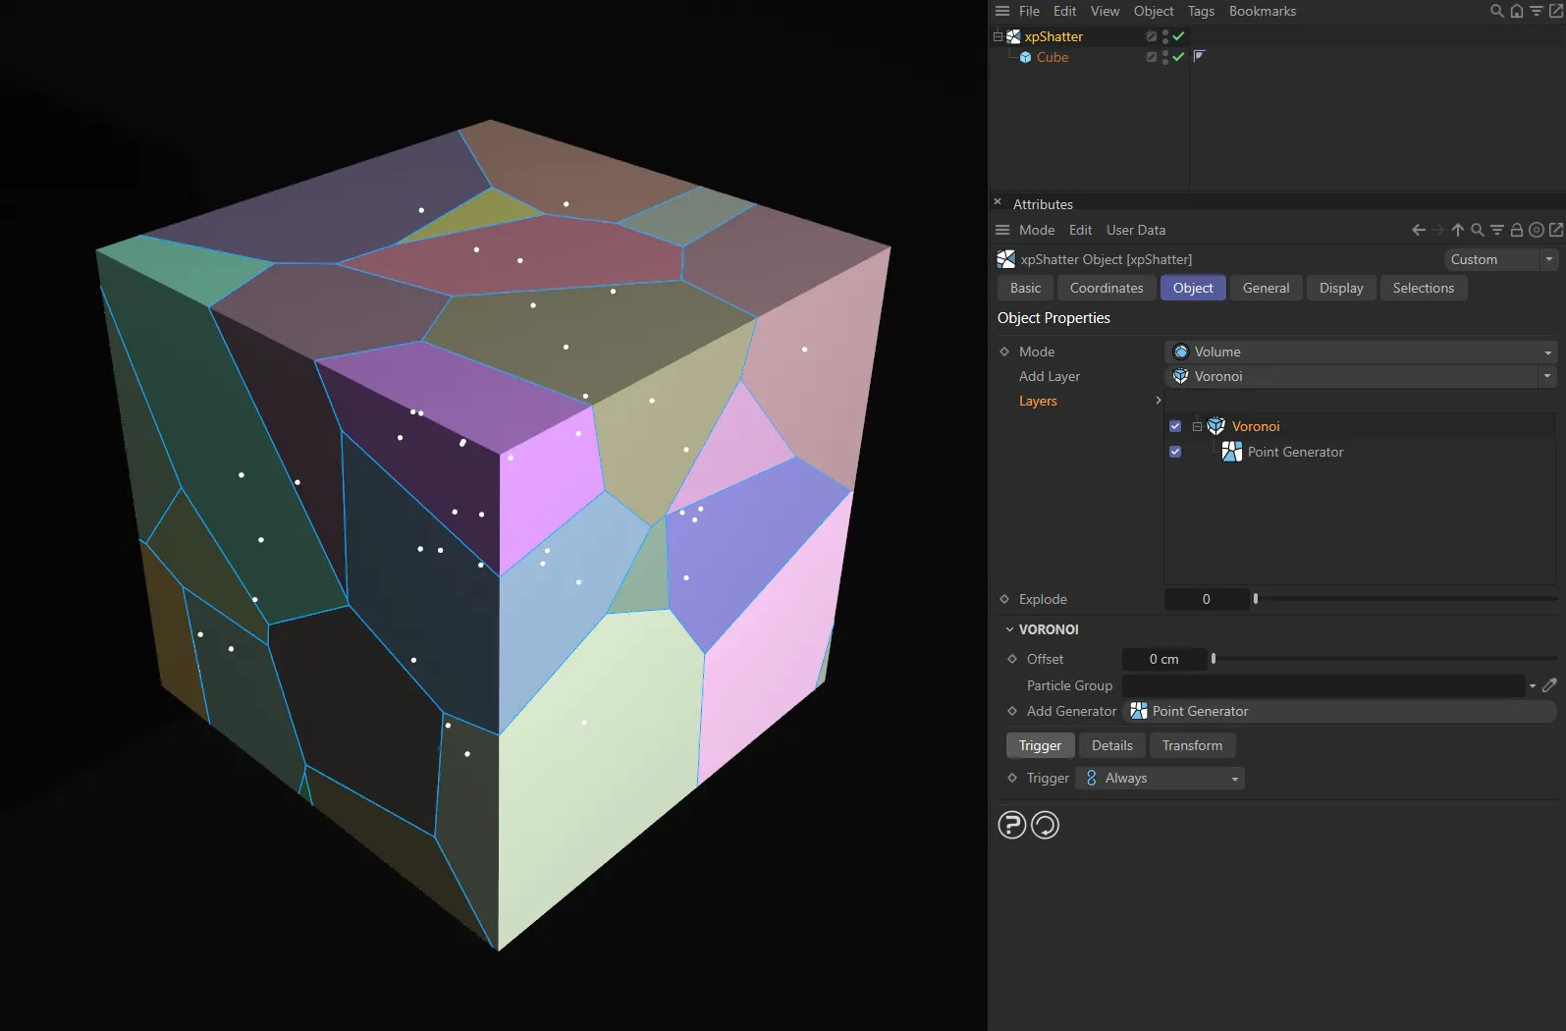
Task: Open the Object Manager hamburger menu
Action: 1001,11
